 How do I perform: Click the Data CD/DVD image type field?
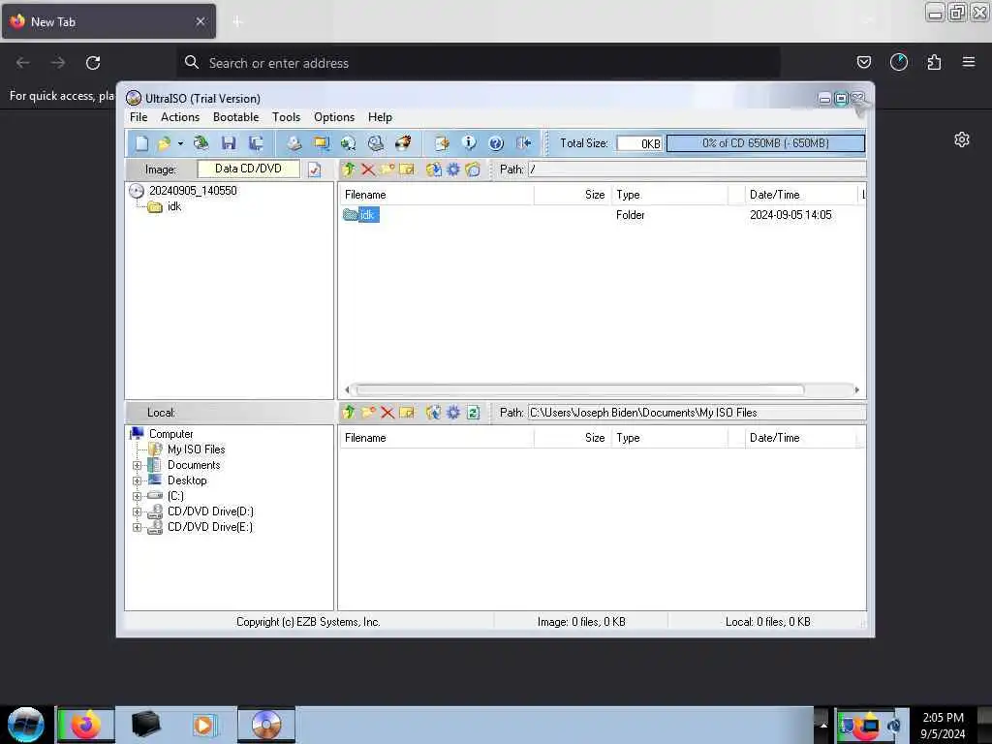point(248,169)
